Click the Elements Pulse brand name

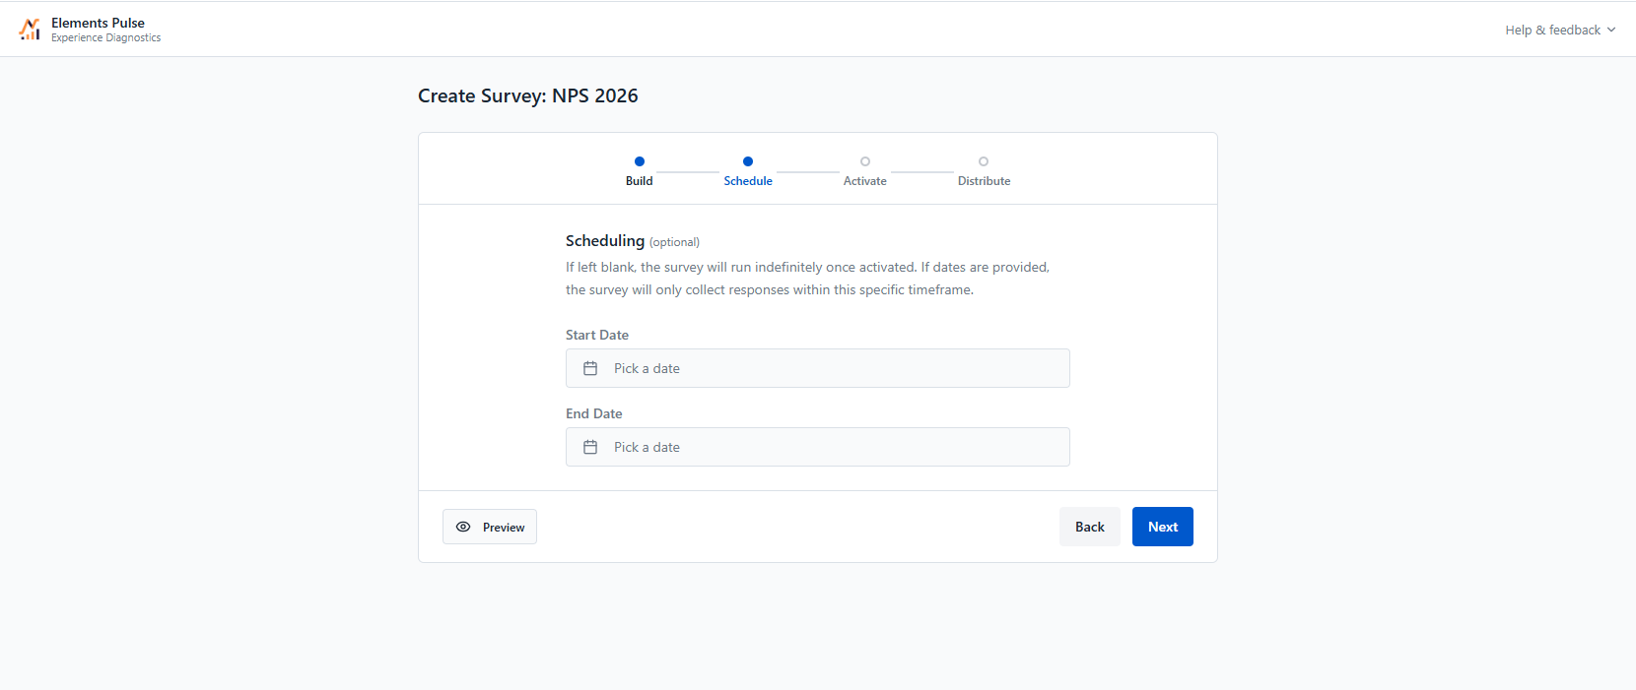tap(98, 23)
